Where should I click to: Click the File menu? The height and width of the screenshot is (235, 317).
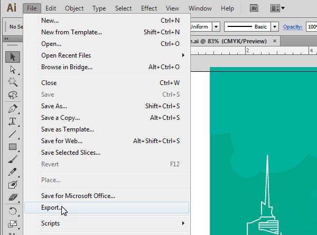(x=32, y=8)
